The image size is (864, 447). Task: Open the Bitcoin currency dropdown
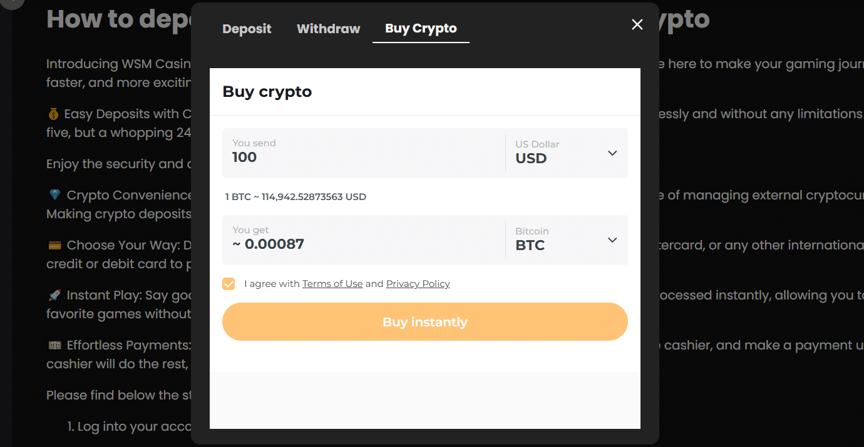click(563, 239)
